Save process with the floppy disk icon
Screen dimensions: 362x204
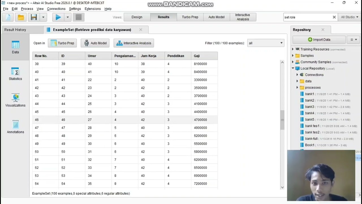(x=34, y=17)
